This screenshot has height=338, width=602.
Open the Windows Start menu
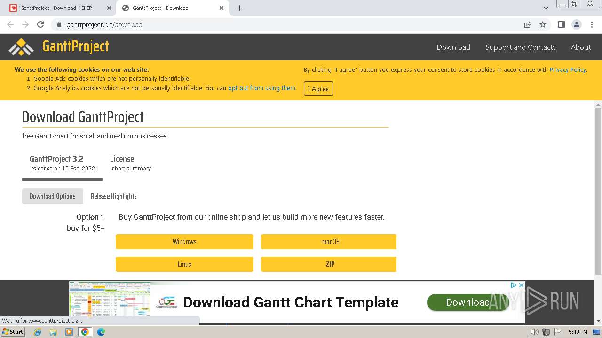[13, 332]
